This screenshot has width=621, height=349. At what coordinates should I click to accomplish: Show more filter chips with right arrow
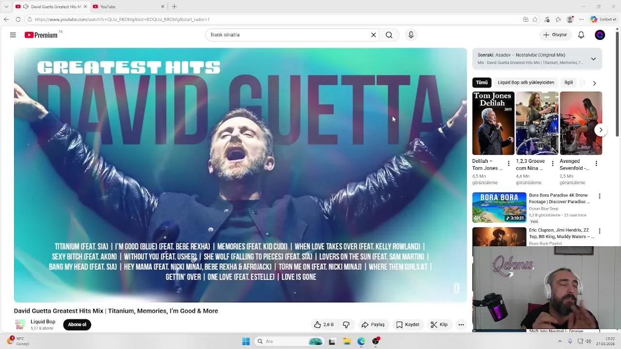(594, 83)
